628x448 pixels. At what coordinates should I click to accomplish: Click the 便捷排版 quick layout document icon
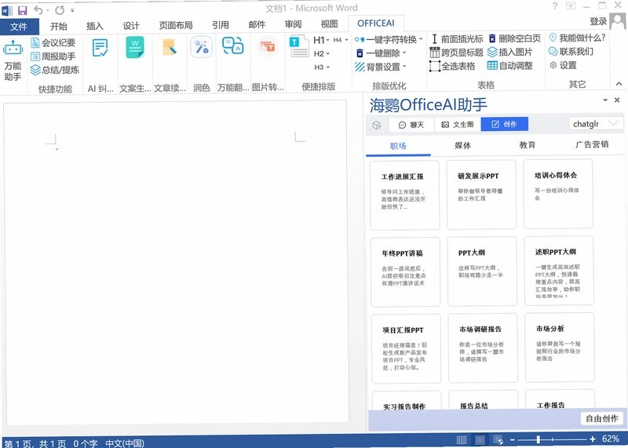click(299, 47)
